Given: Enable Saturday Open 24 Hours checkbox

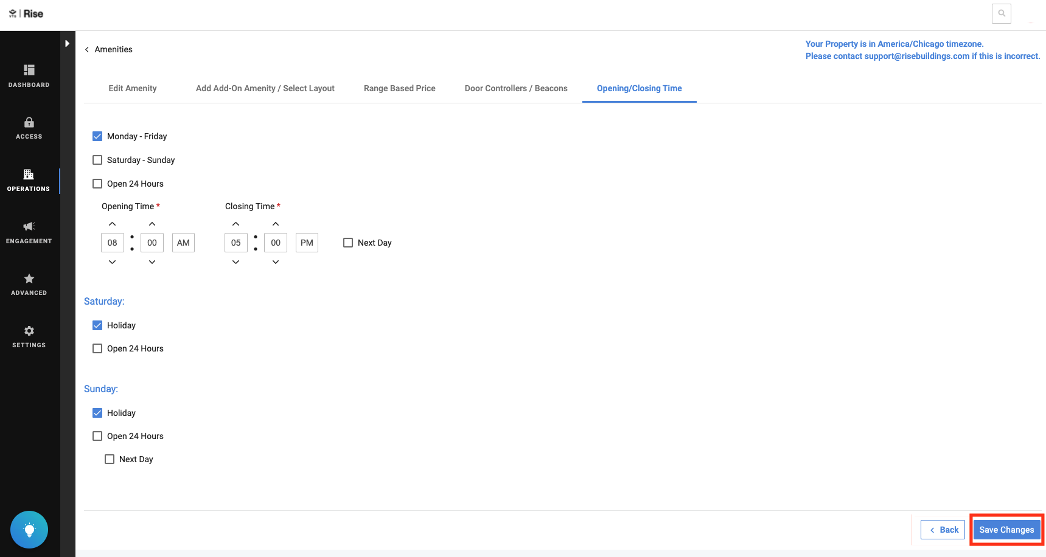Looking at the screenshot, I should point(97,348).
